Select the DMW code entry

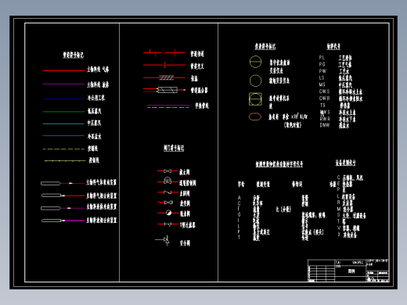(x=325, y=125)
